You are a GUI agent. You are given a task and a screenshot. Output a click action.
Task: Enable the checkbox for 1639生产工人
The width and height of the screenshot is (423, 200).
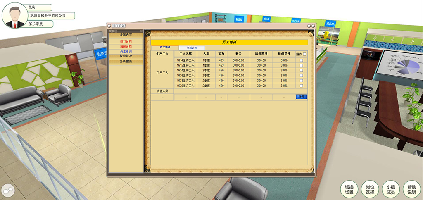[x=301, y=86]
